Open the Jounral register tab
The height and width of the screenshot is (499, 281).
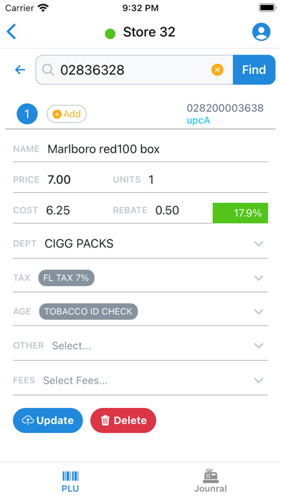[x=210, y=481]
